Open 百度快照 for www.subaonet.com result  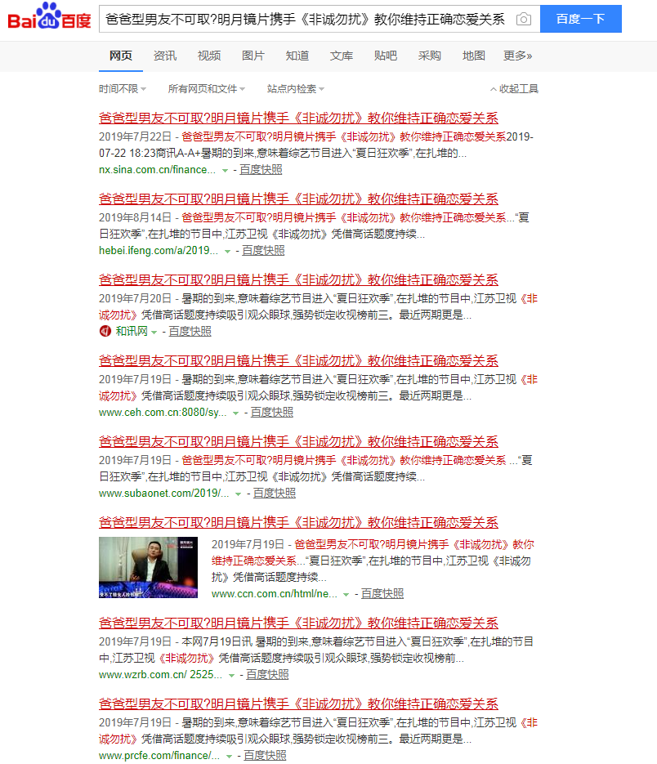[275, 493]
